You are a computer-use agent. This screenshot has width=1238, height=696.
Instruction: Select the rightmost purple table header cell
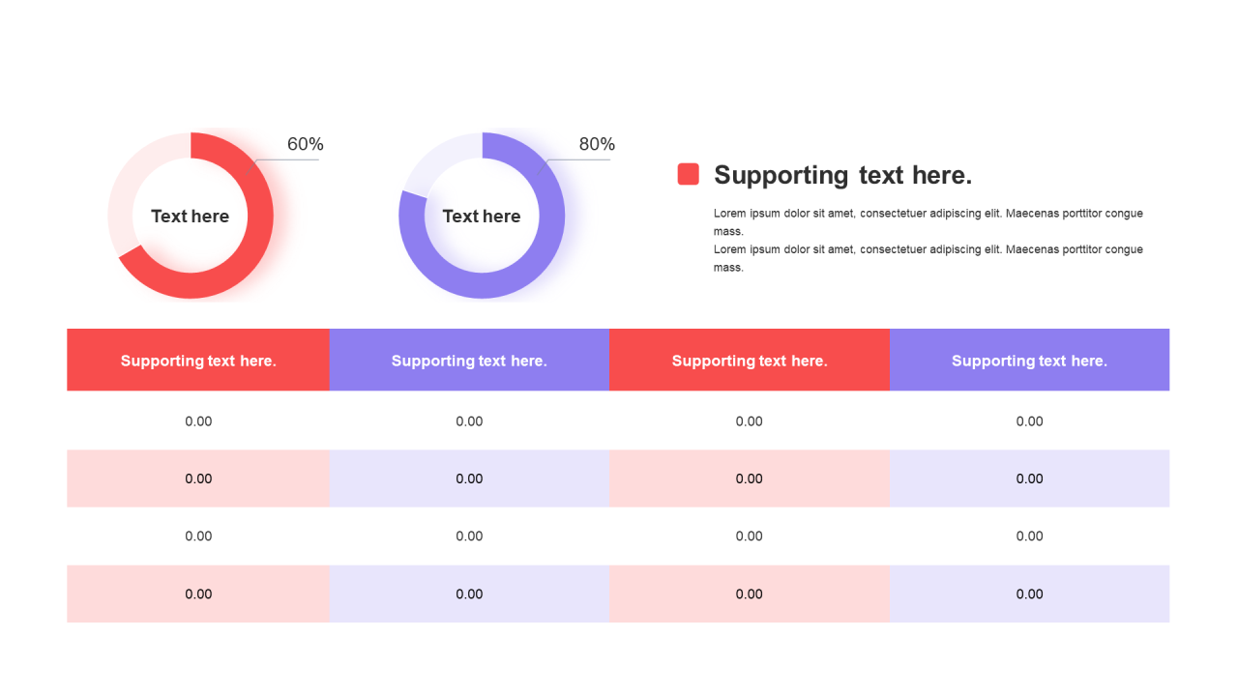pos(1029,361)
